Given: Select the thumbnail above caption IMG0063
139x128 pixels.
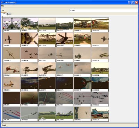Looking at the screenshot, I should tap(12, 53).
